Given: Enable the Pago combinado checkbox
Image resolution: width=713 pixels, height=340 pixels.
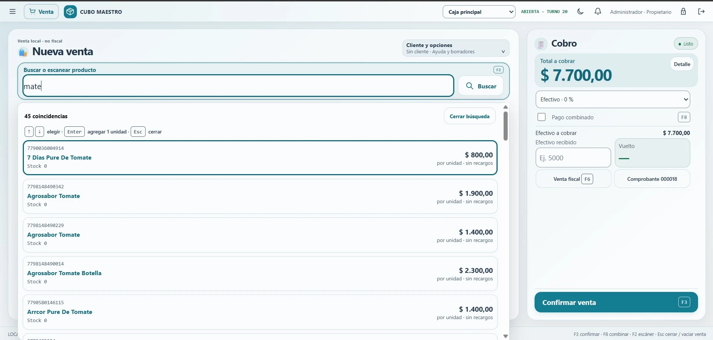Looking at the screenshot, I should (x=541, y=117).
